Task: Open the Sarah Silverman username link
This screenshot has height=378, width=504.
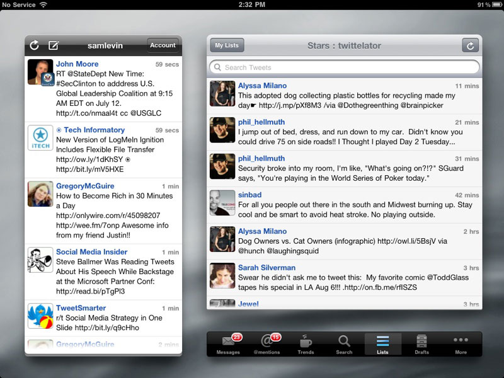Action: coord(266,267)
